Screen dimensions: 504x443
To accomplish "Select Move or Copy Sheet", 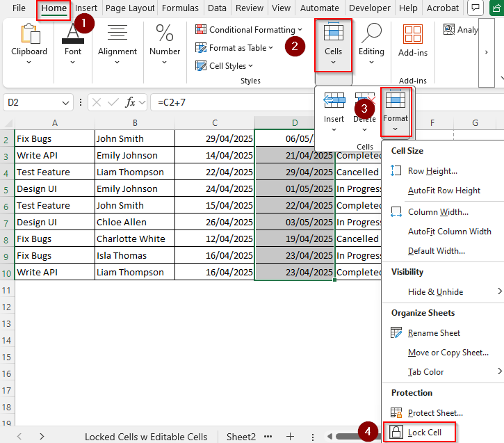I will point(448,353).
